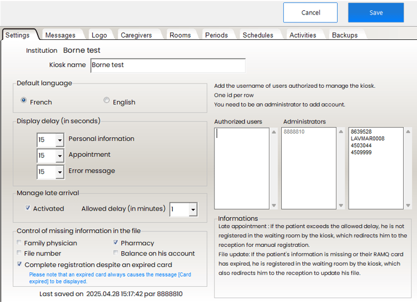Open the Allowed delay minutes dropdown
Screen dimensions: 417x302
point(193,209)
